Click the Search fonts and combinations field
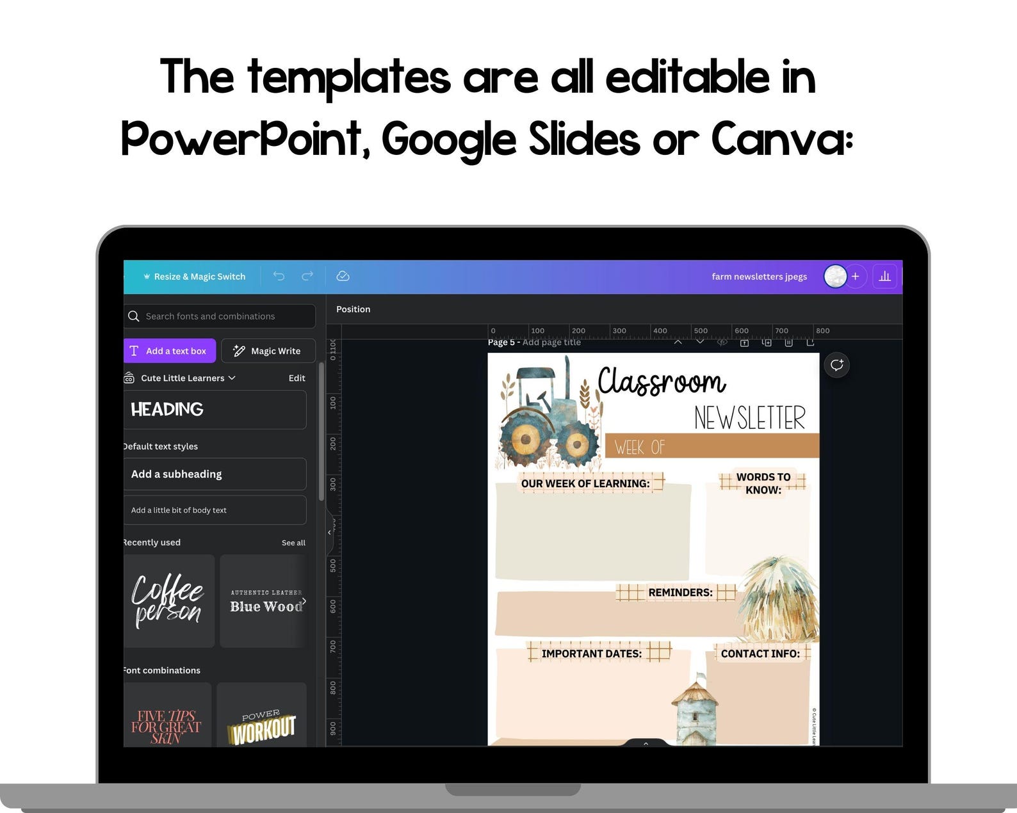The image size is (1017, 813). pos(220,316)
